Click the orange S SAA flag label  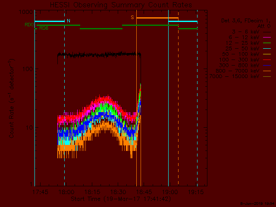click(132, 17)
